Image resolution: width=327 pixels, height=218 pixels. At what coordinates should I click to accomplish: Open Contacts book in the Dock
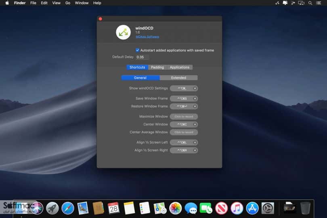click(98, 208)
